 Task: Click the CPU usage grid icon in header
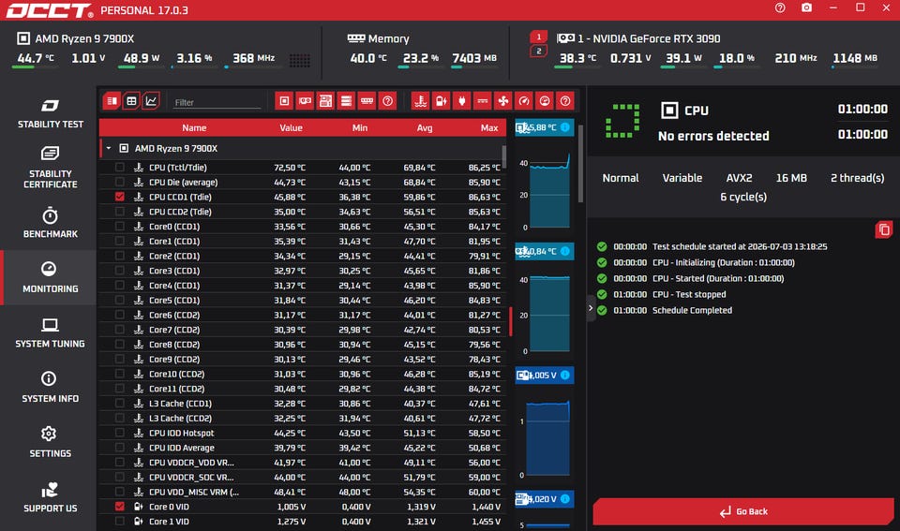pyautogui.click(x=300, y=60)
